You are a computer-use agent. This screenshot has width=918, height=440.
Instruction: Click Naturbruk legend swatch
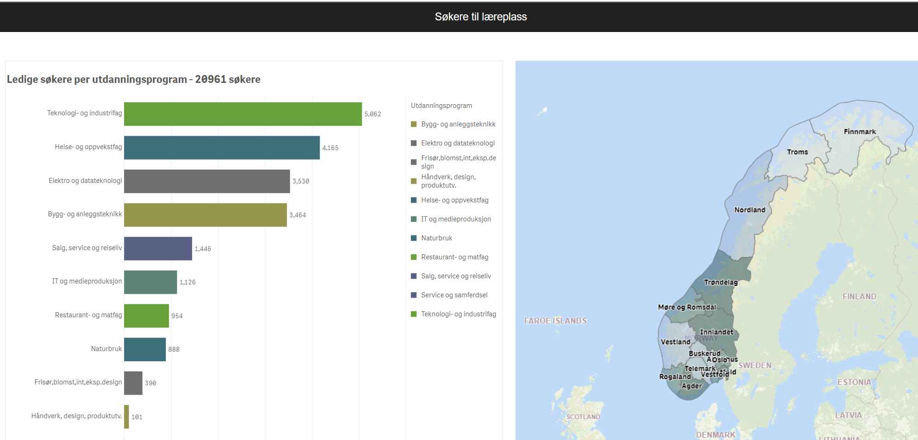[414, 238]
